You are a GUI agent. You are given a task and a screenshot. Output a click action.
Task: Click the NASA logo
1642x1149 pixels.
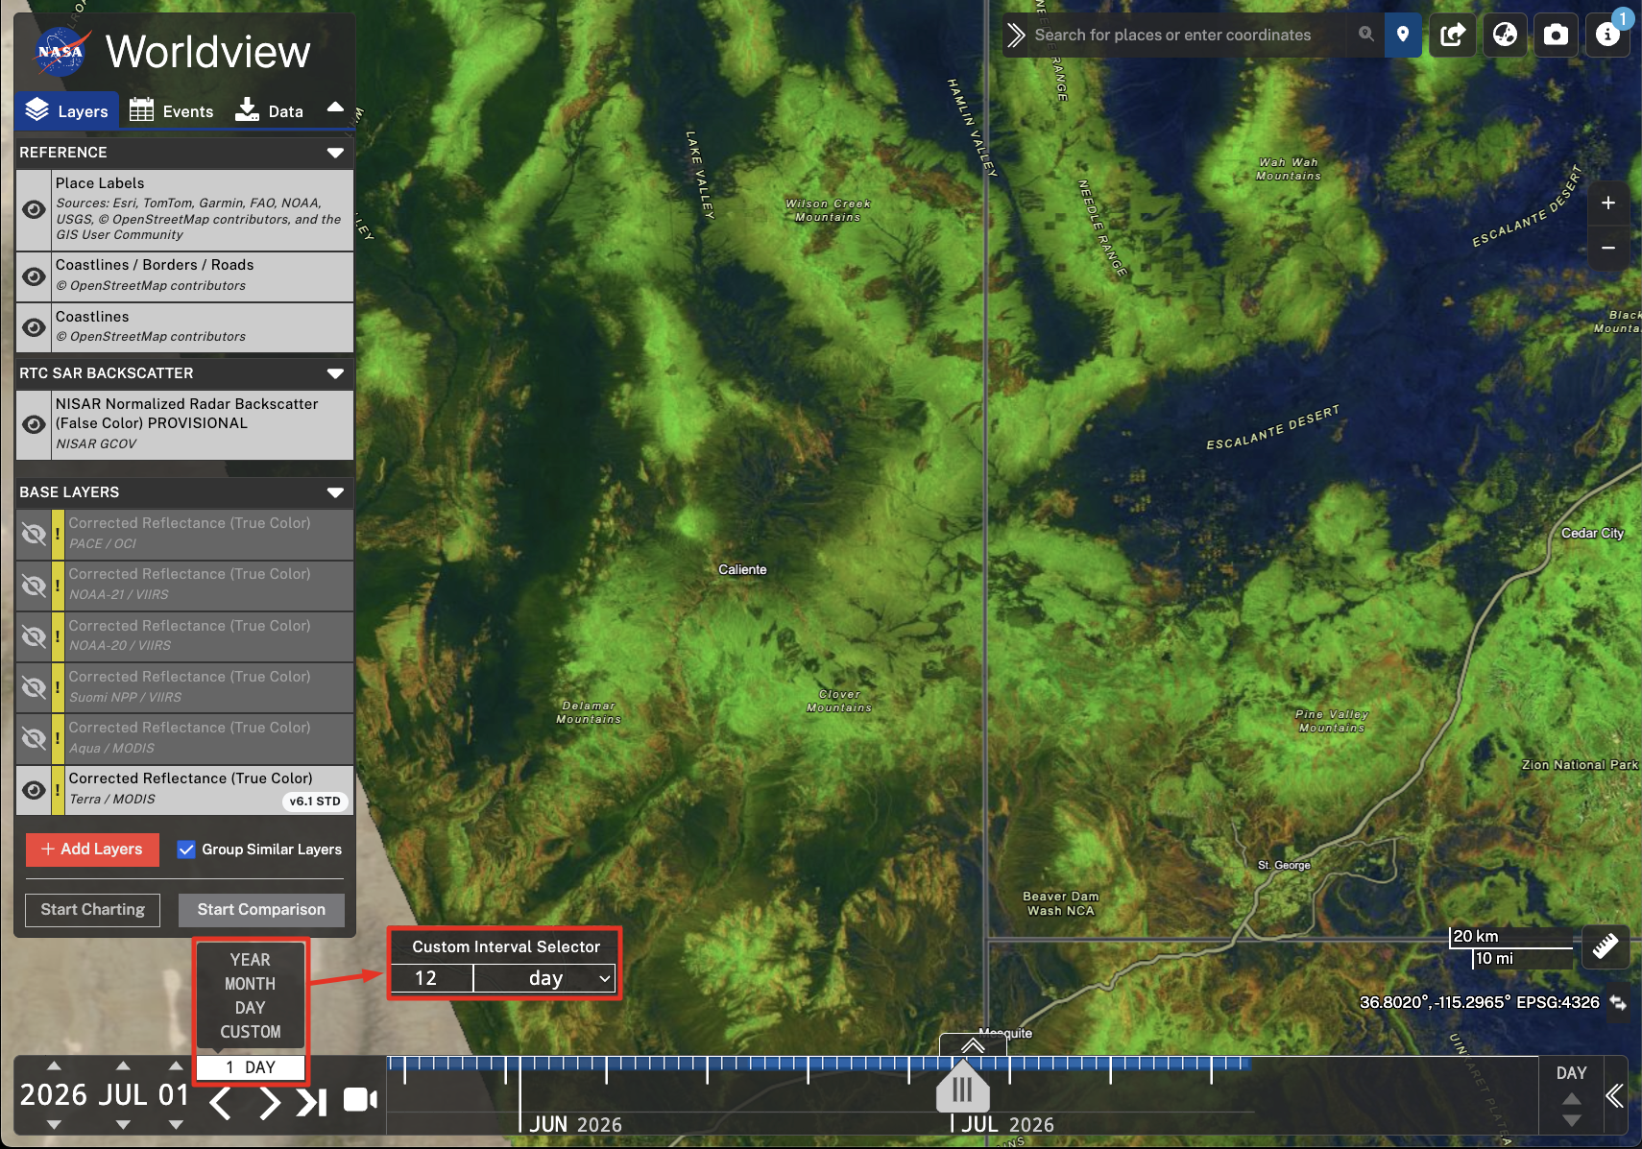click(x=62, y=51)
